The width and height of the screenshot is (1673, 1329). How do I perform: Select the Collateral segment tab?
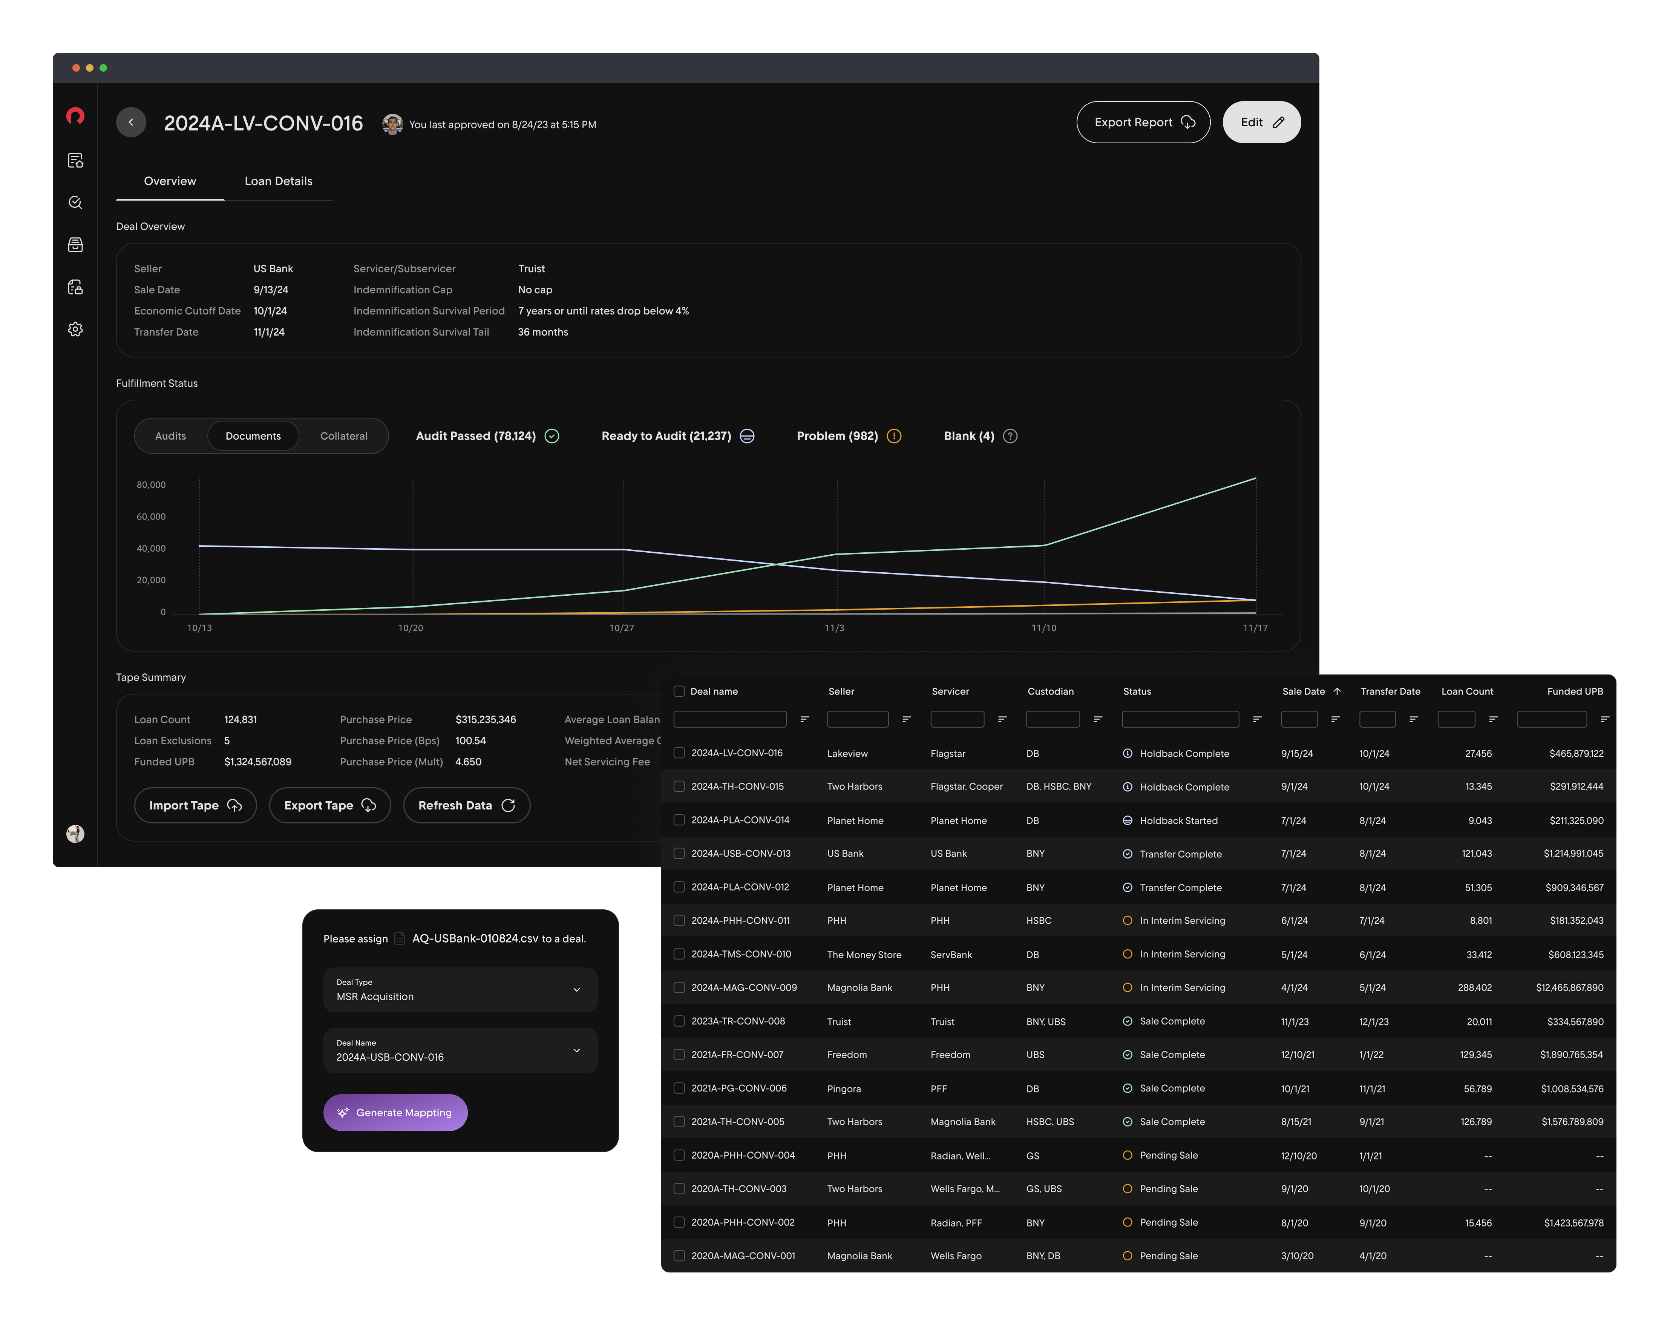(344, 436)
